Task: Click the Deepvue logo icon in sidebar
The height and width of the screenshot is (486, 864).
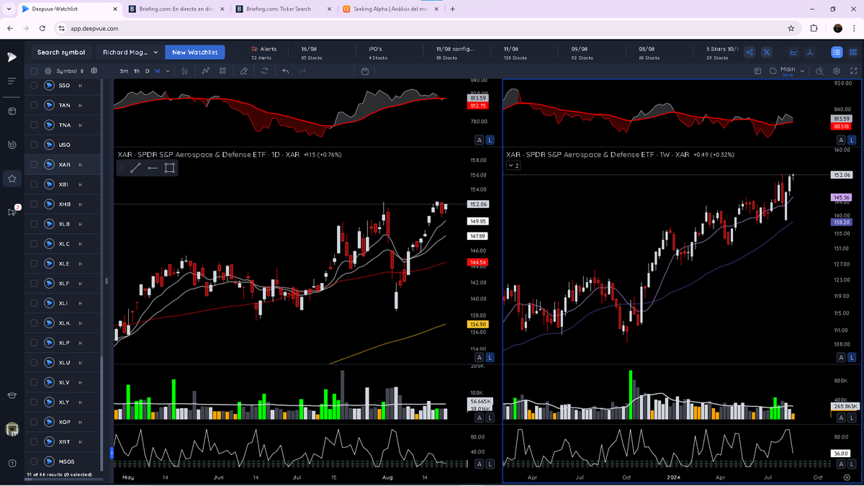Action: (12, 56)
